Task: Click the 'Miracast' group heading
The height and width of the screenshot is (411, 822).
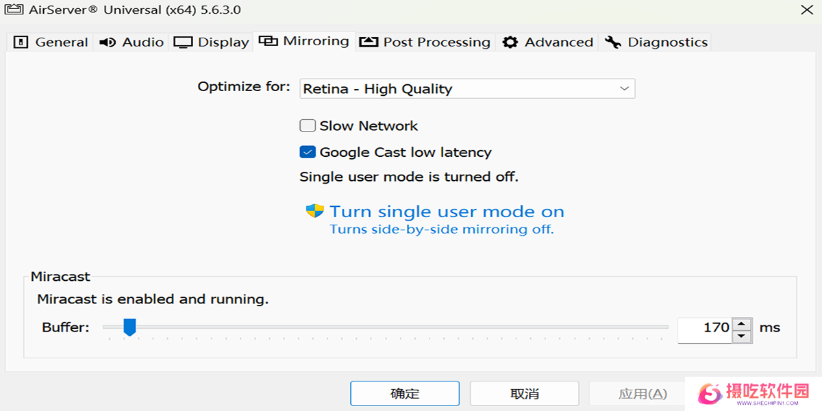Action: (x=60, y=277)
